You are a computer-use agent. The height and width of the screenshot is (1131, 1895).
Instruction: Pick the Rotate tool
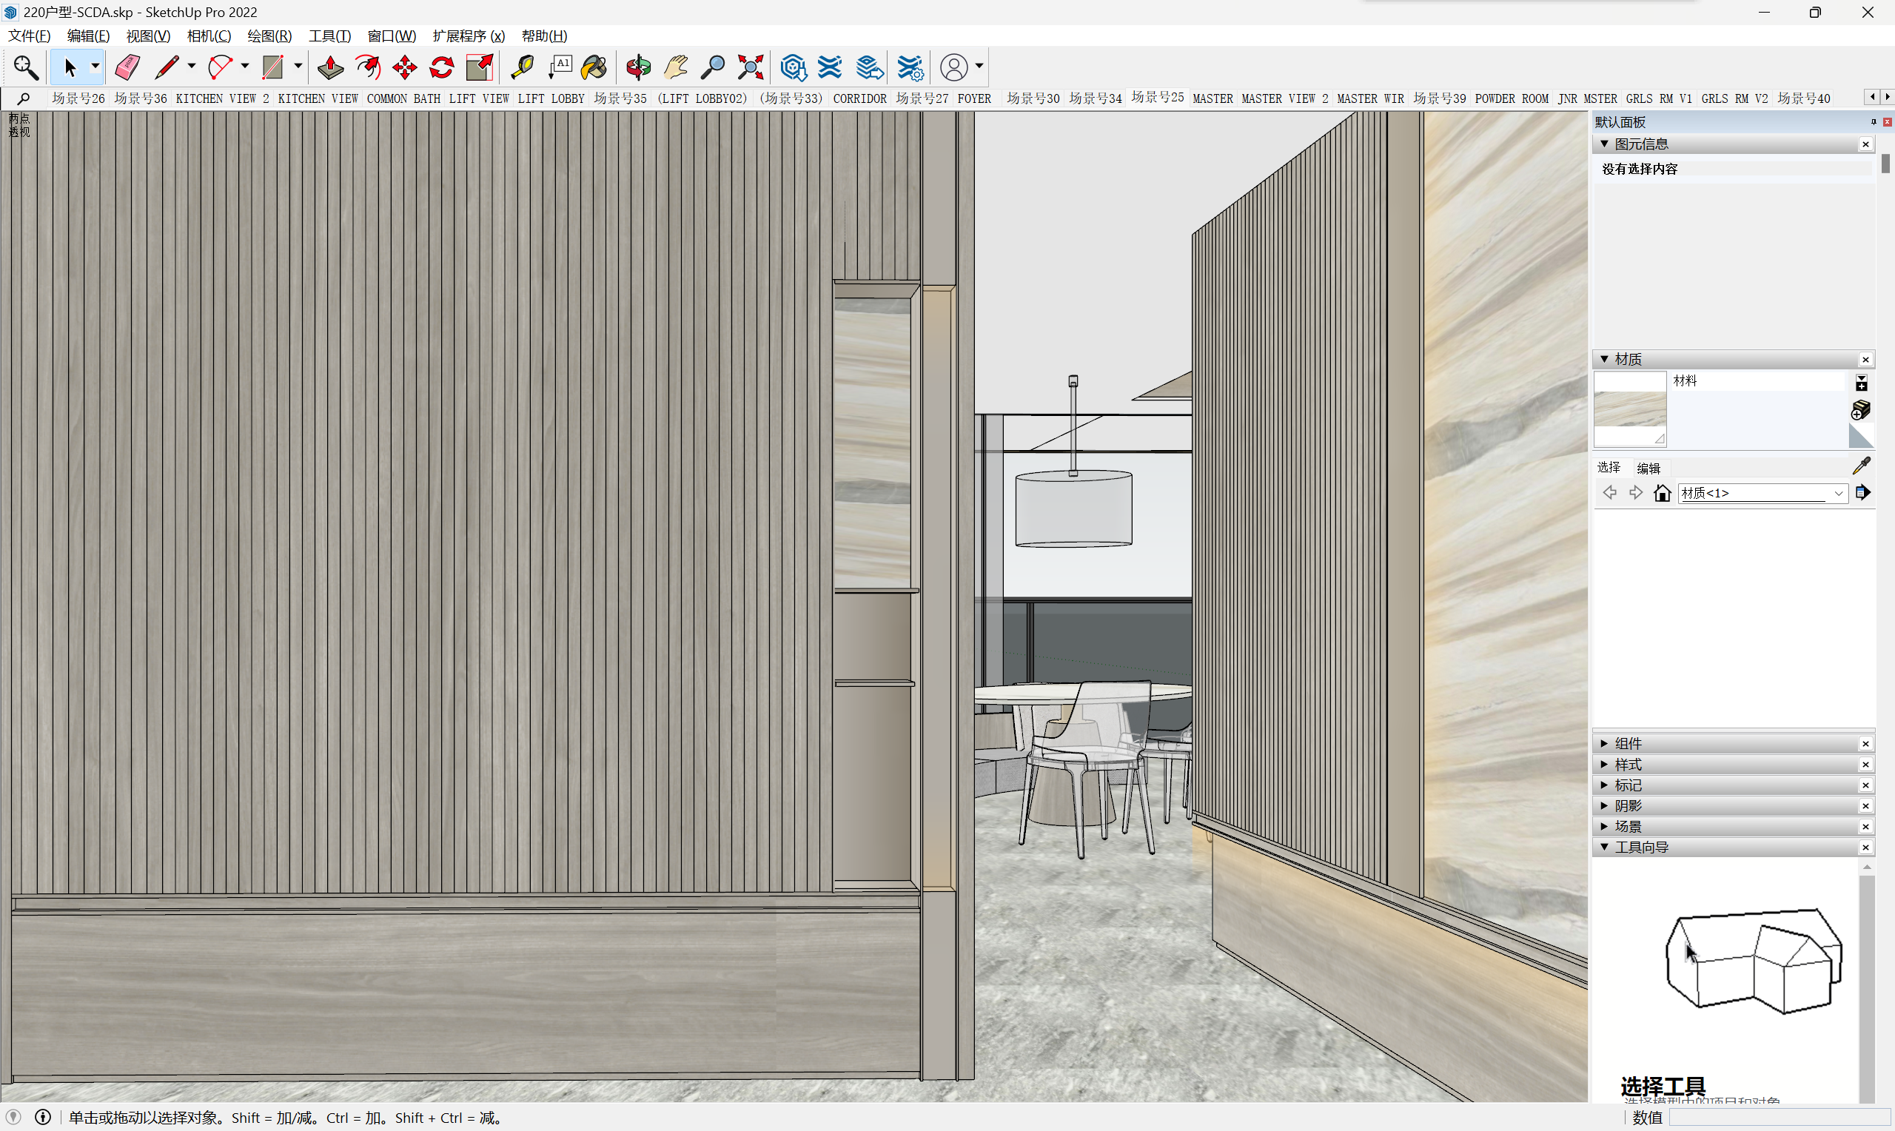tap(442, 67)
